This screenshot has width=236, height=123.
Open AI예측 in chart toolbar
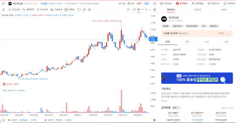[x=69, y=10]
